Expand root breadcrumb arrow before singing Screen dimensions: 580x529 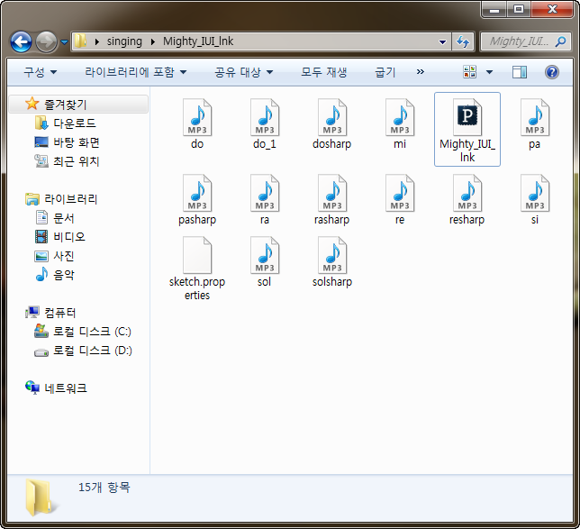click(x=97, y=41)
